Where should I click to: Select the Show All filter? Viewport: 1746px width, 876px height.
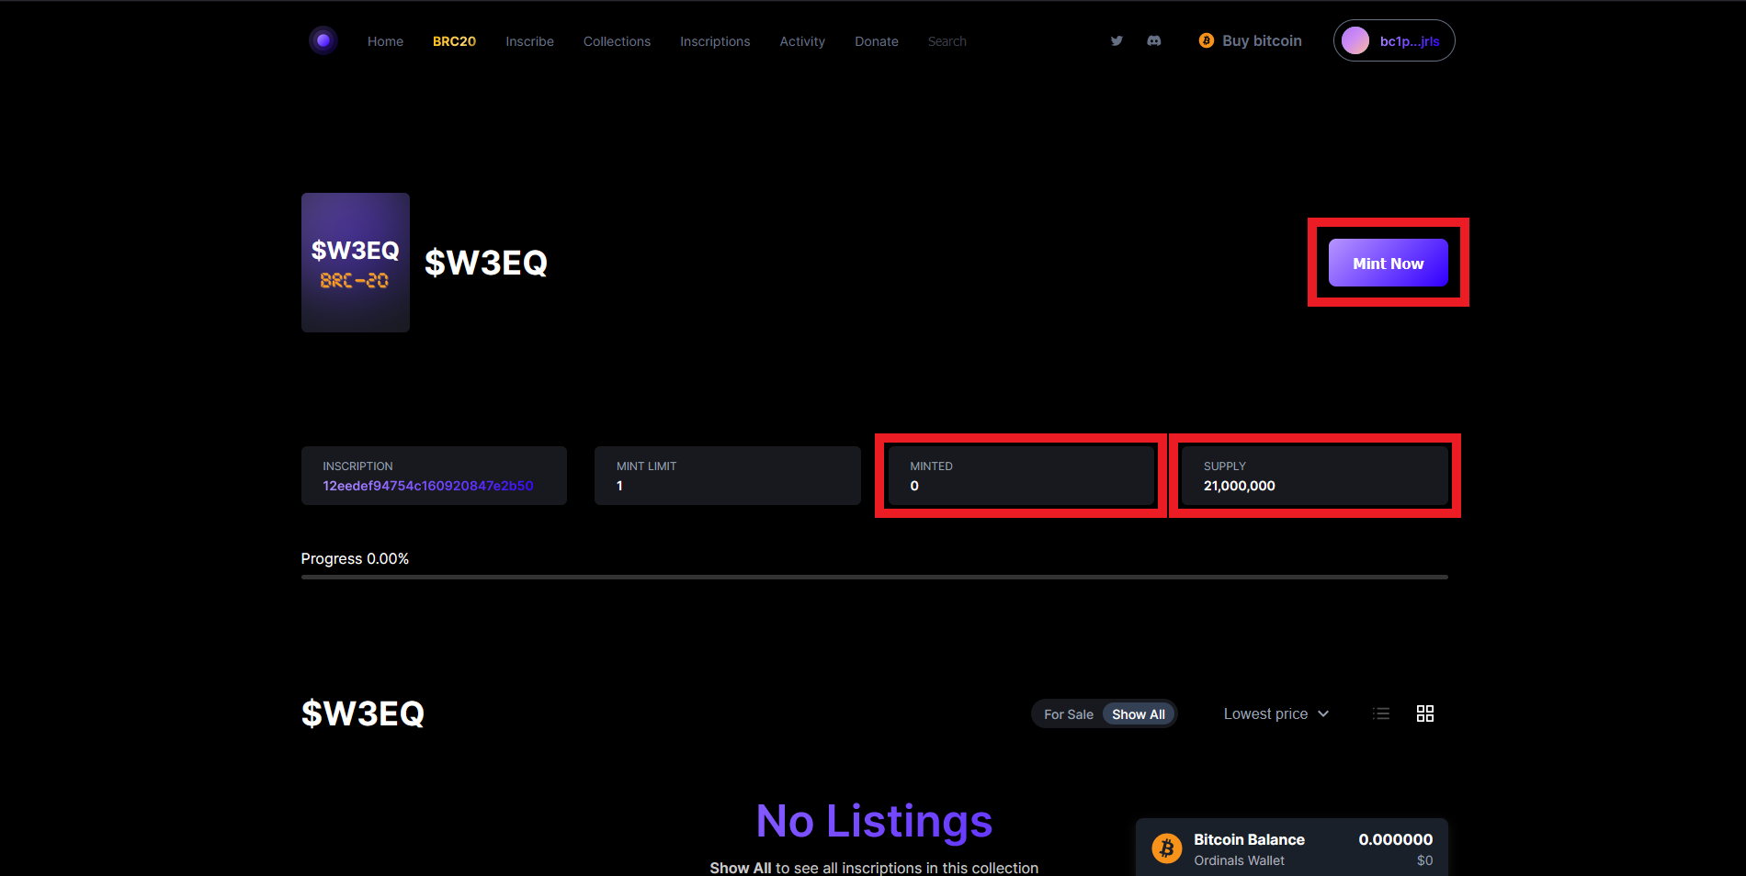[1138, 714]
